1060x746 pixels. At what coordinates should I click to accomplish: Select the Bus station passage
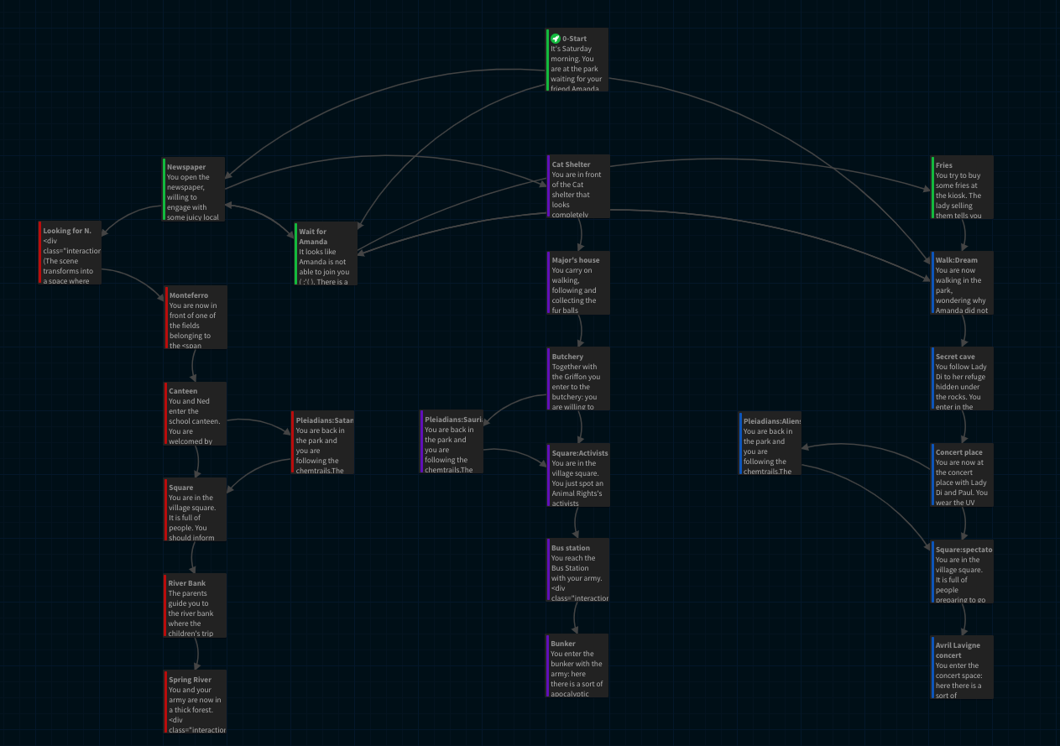click(577, 571)
